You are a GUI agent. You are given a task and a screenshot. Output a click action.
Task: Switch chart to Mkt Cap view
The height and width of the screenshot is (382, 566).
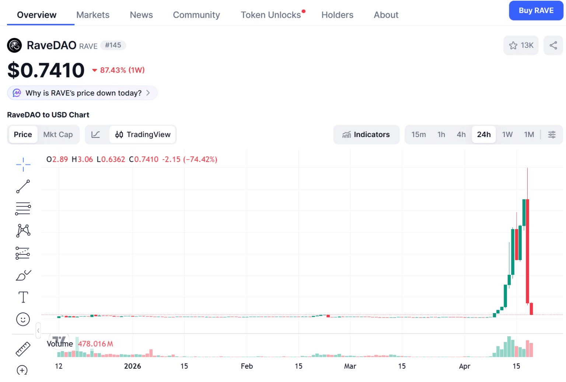coord(58,134)
